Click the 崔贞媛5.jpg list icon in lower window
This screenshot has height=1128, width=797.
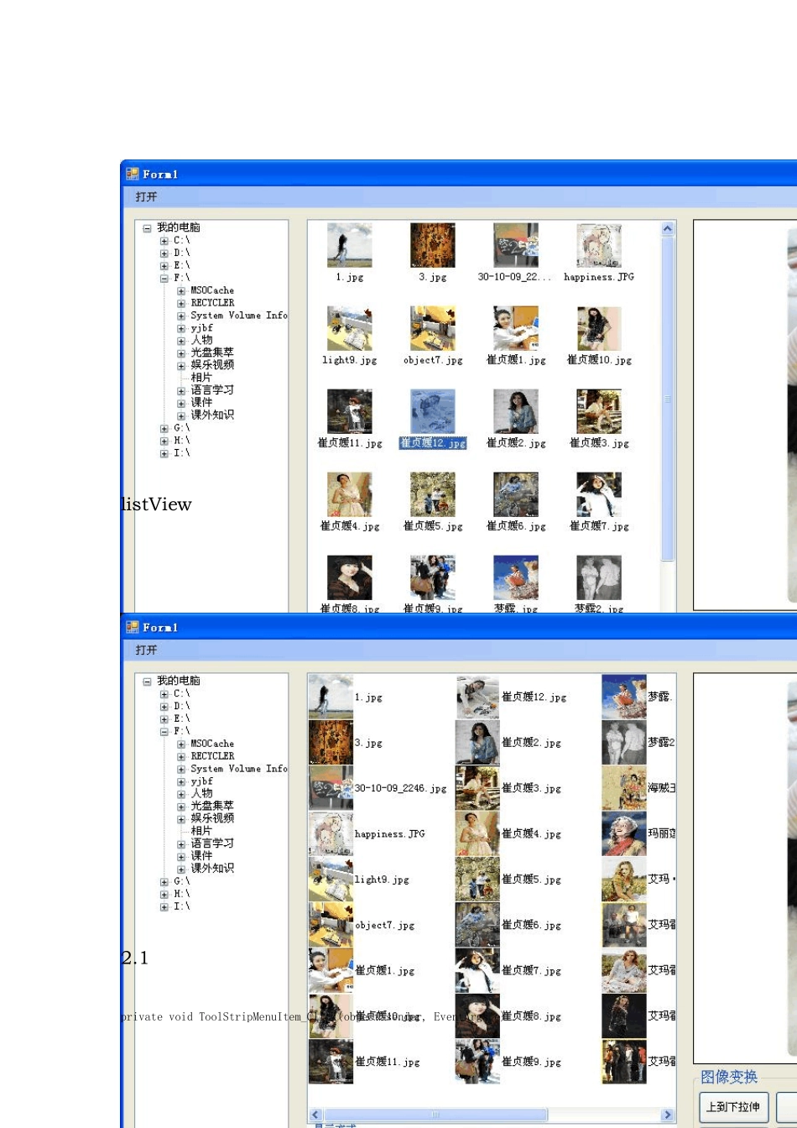point(477,879)
